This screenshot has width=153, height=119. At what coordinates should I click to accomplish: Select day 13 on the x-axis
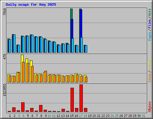63,116
